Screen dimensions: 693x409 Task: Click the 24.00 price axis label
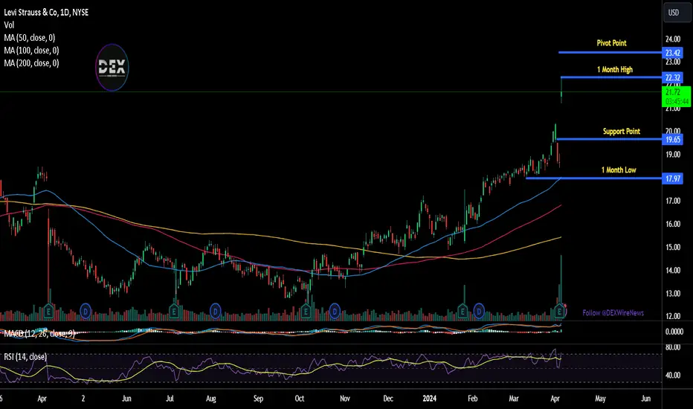click(673, 39)
